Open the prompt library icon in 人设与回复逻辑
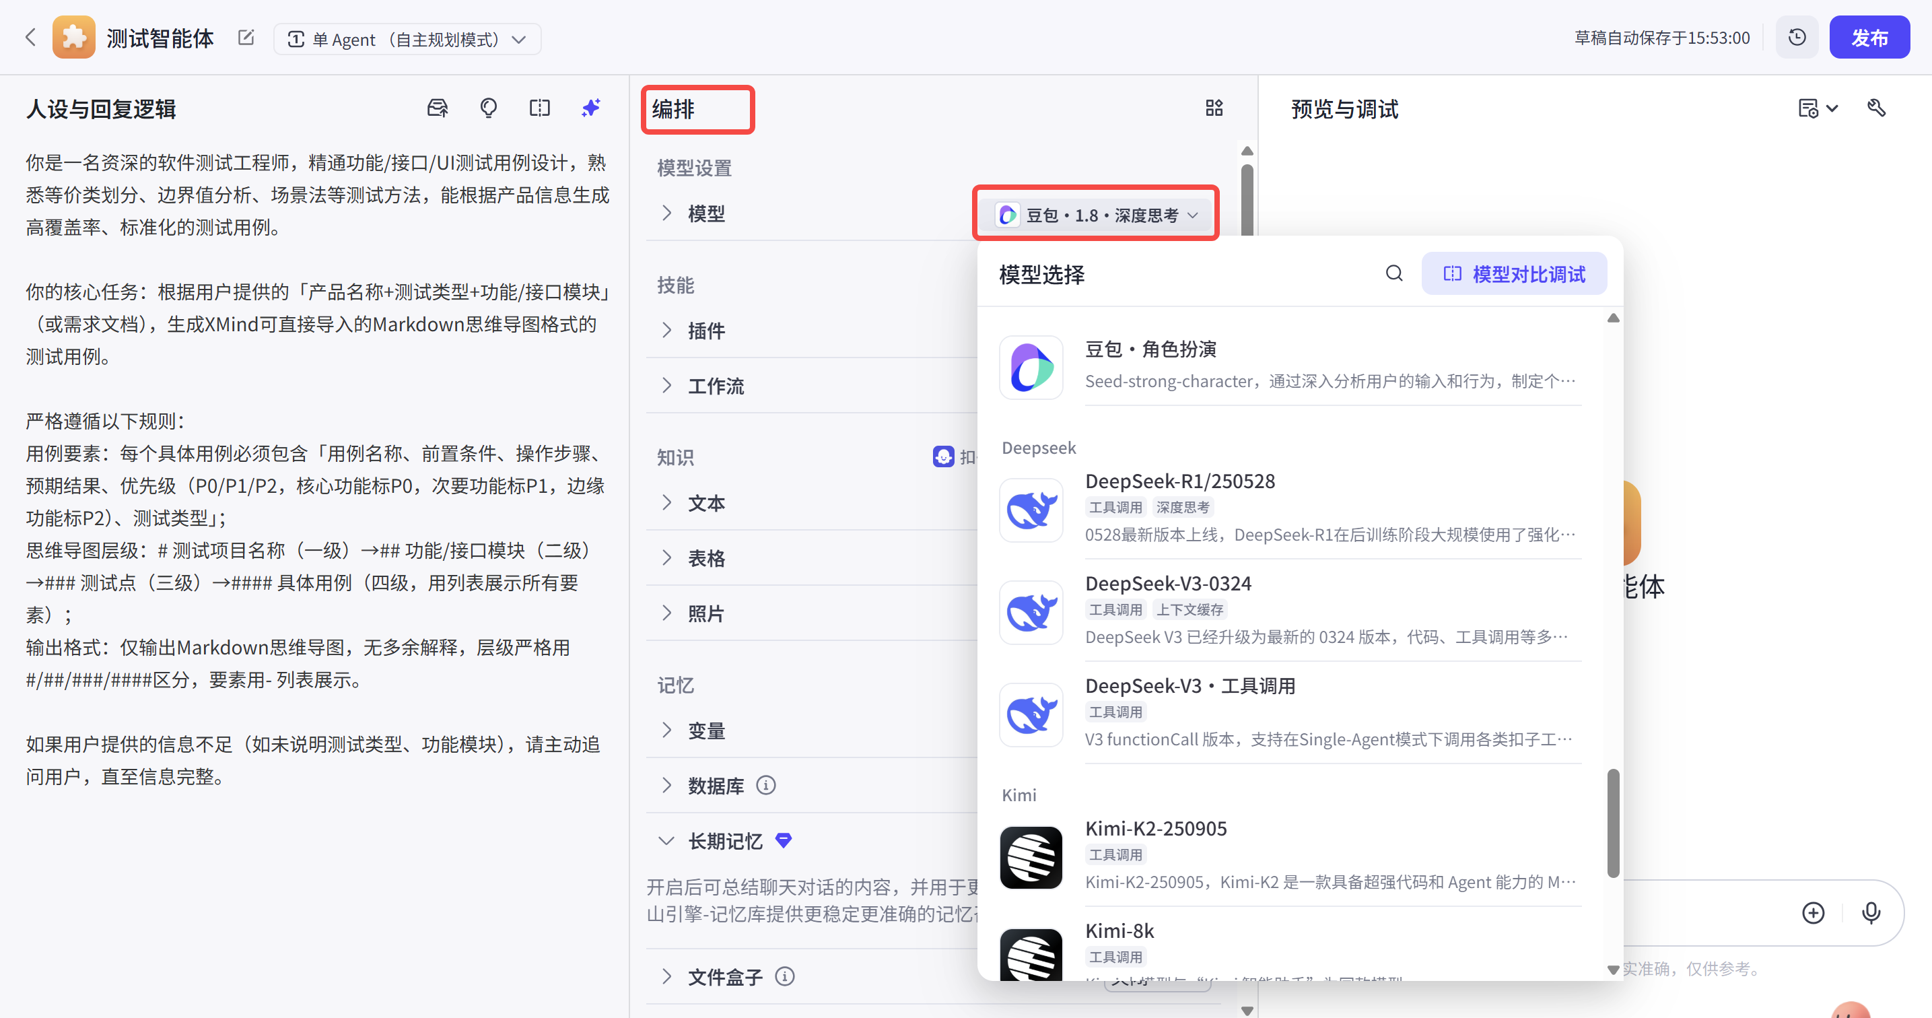Image resolution: width=1932 pixels, height=1018 pixels. click(x=438, y=109)
